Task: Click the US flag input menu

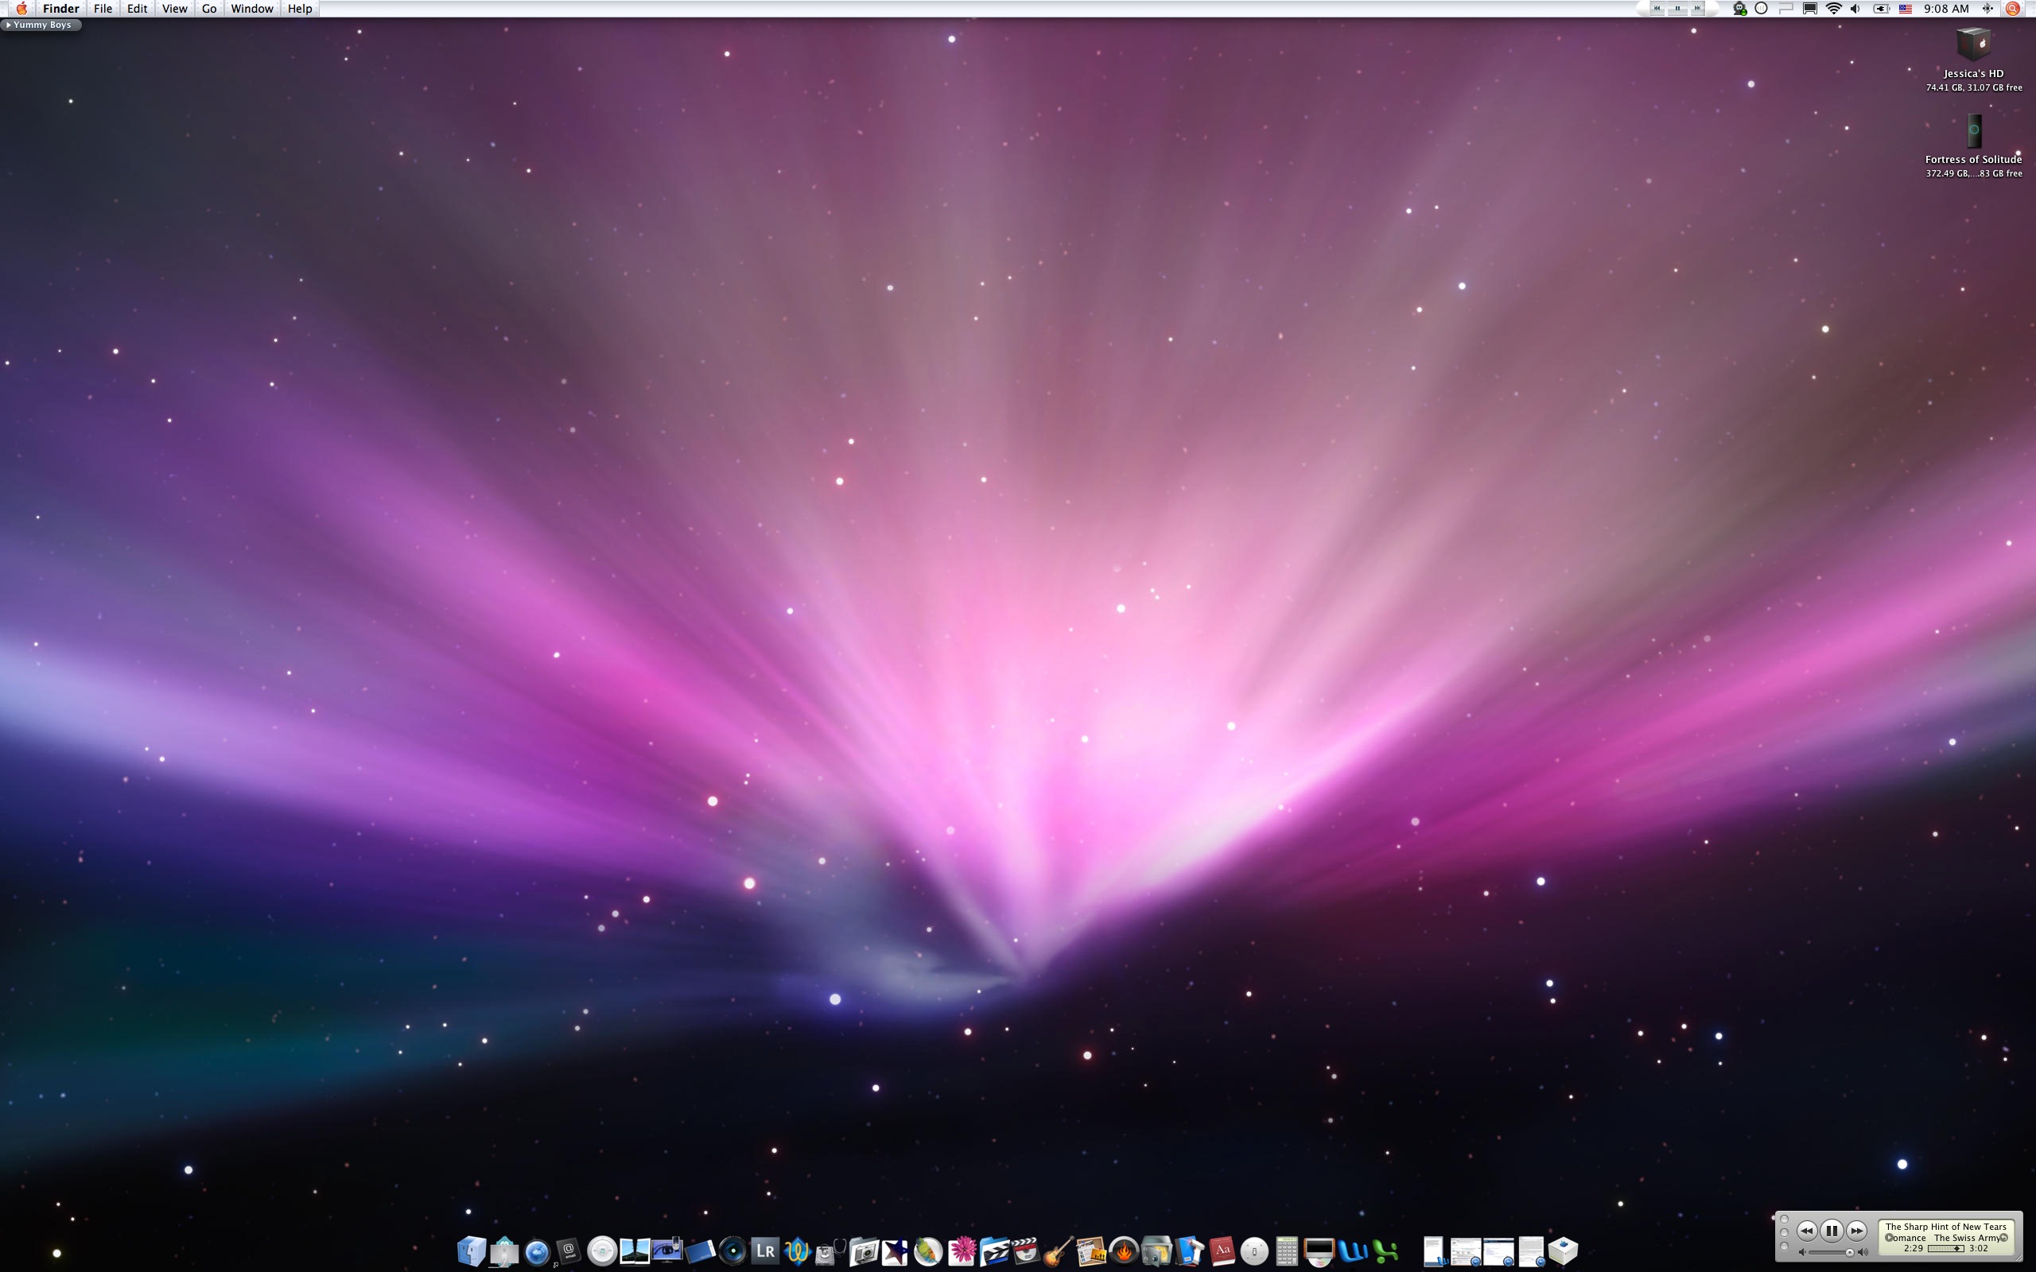Action: (1906, 9)
